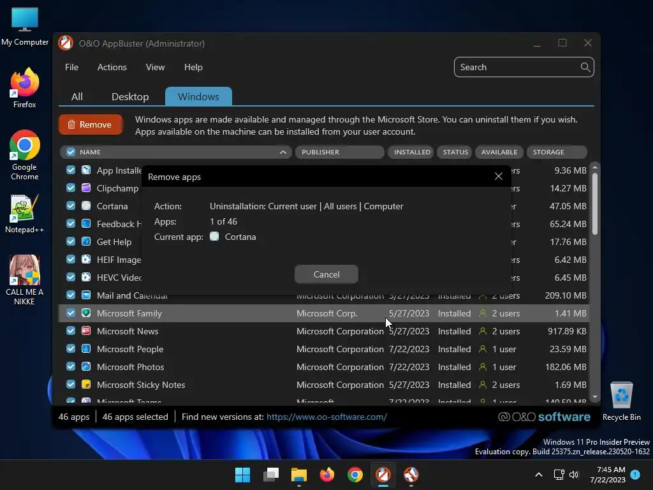653x490 pixels.
Task: Switch to the Desktop tab
Action: click(130, 97)
